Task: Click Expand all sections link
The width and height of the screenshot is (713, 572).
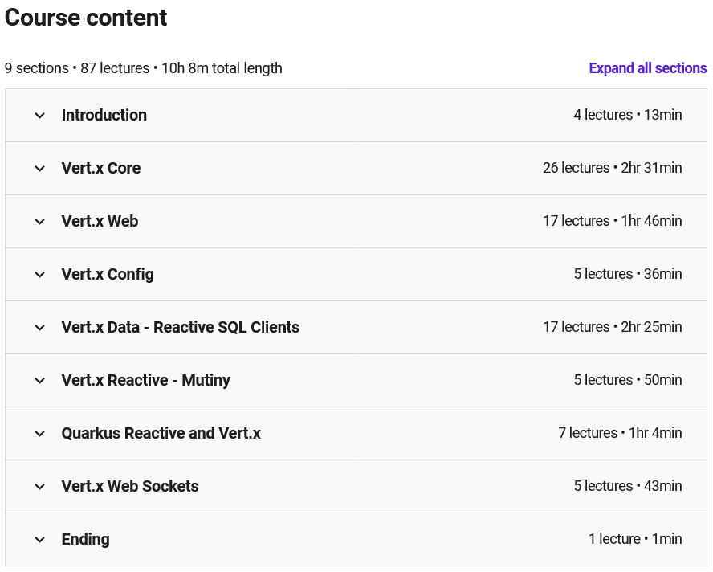Action: click(647, 68)
